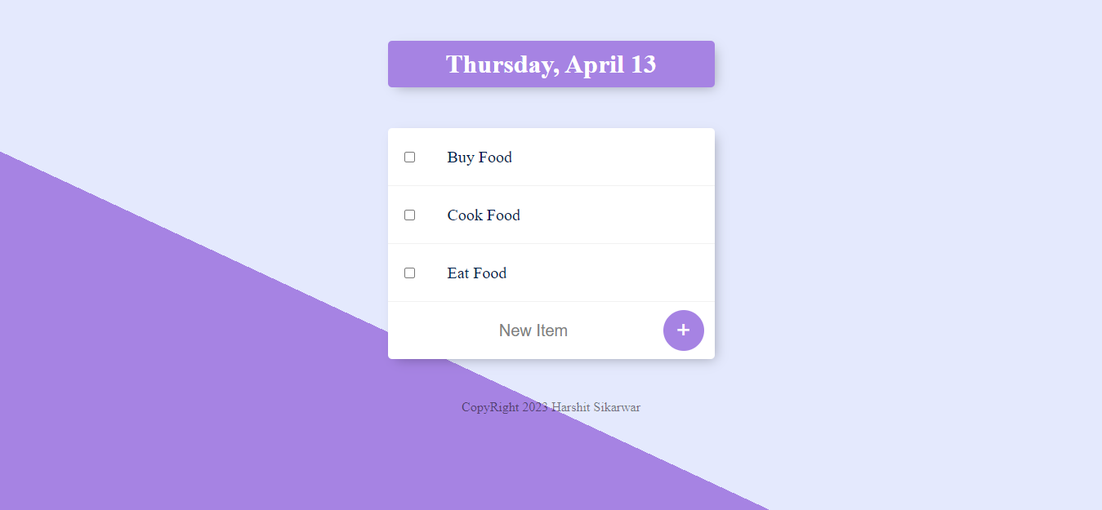This screenshot has height=510, width=1102.
Task: Click the Thursday, April 13 header
Action: [x=551, y=64]
